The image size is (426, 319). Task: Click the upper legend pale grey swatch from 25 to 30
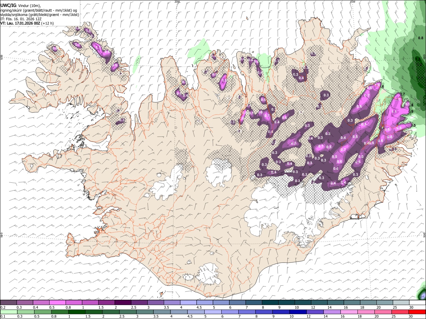tap(401, 303)
